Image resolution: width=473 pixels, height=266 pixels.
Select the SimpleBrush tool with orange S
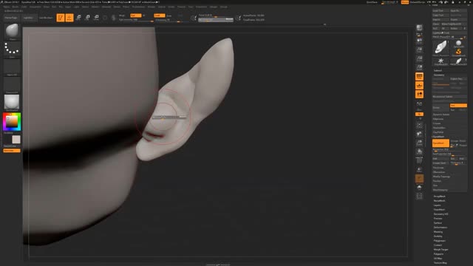[x=458, y=52]
